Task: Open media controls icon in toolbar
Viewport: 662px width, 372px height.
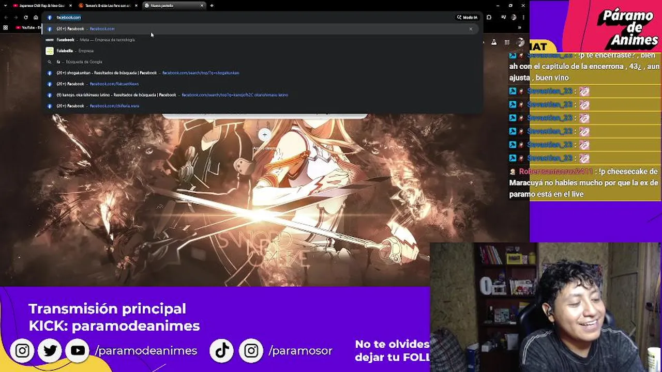Action: click(503, 17)
